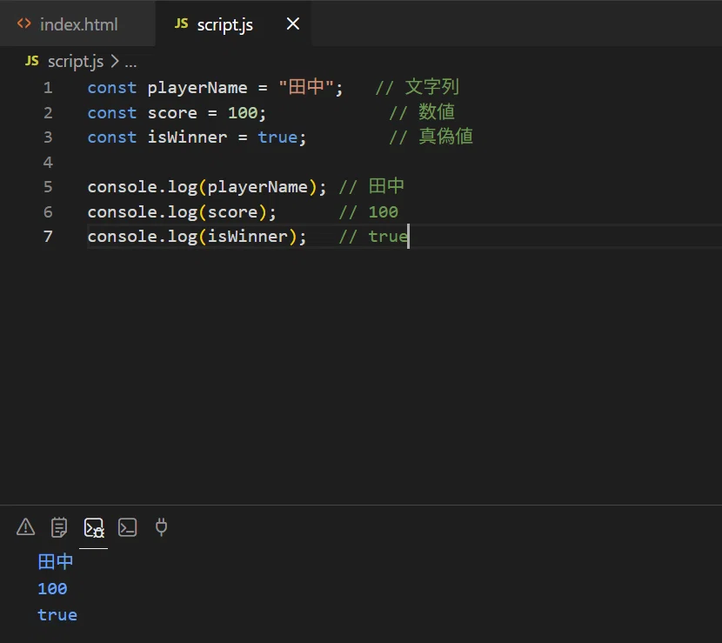Click the isWinner variable on line 3

click(x=187, y=137)
